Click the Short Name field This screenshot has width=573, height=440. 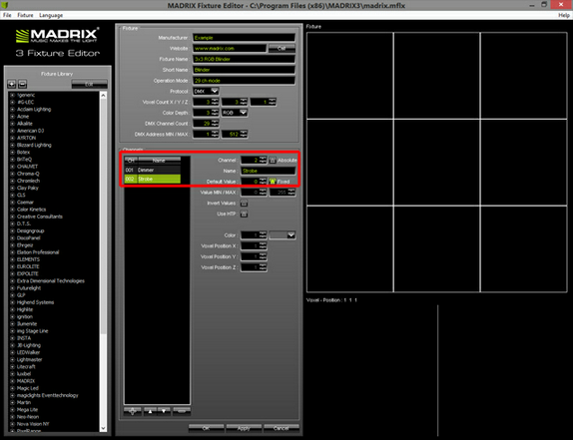[x=244, y=70]
